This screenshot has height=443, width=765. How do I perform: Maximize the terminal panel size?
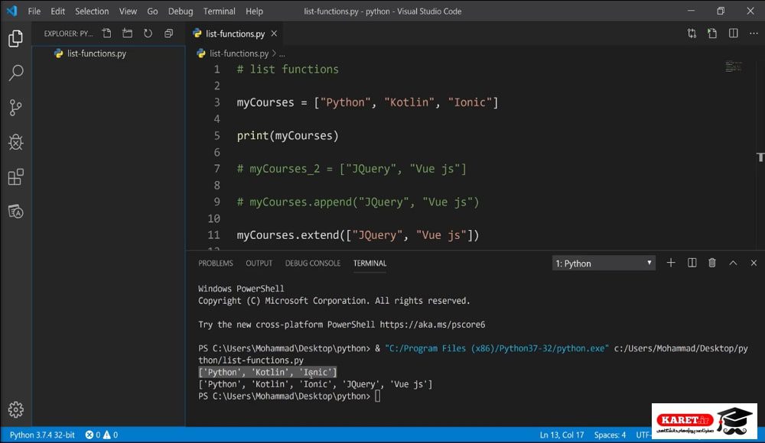pyautogui.click(x=733, y=263)
